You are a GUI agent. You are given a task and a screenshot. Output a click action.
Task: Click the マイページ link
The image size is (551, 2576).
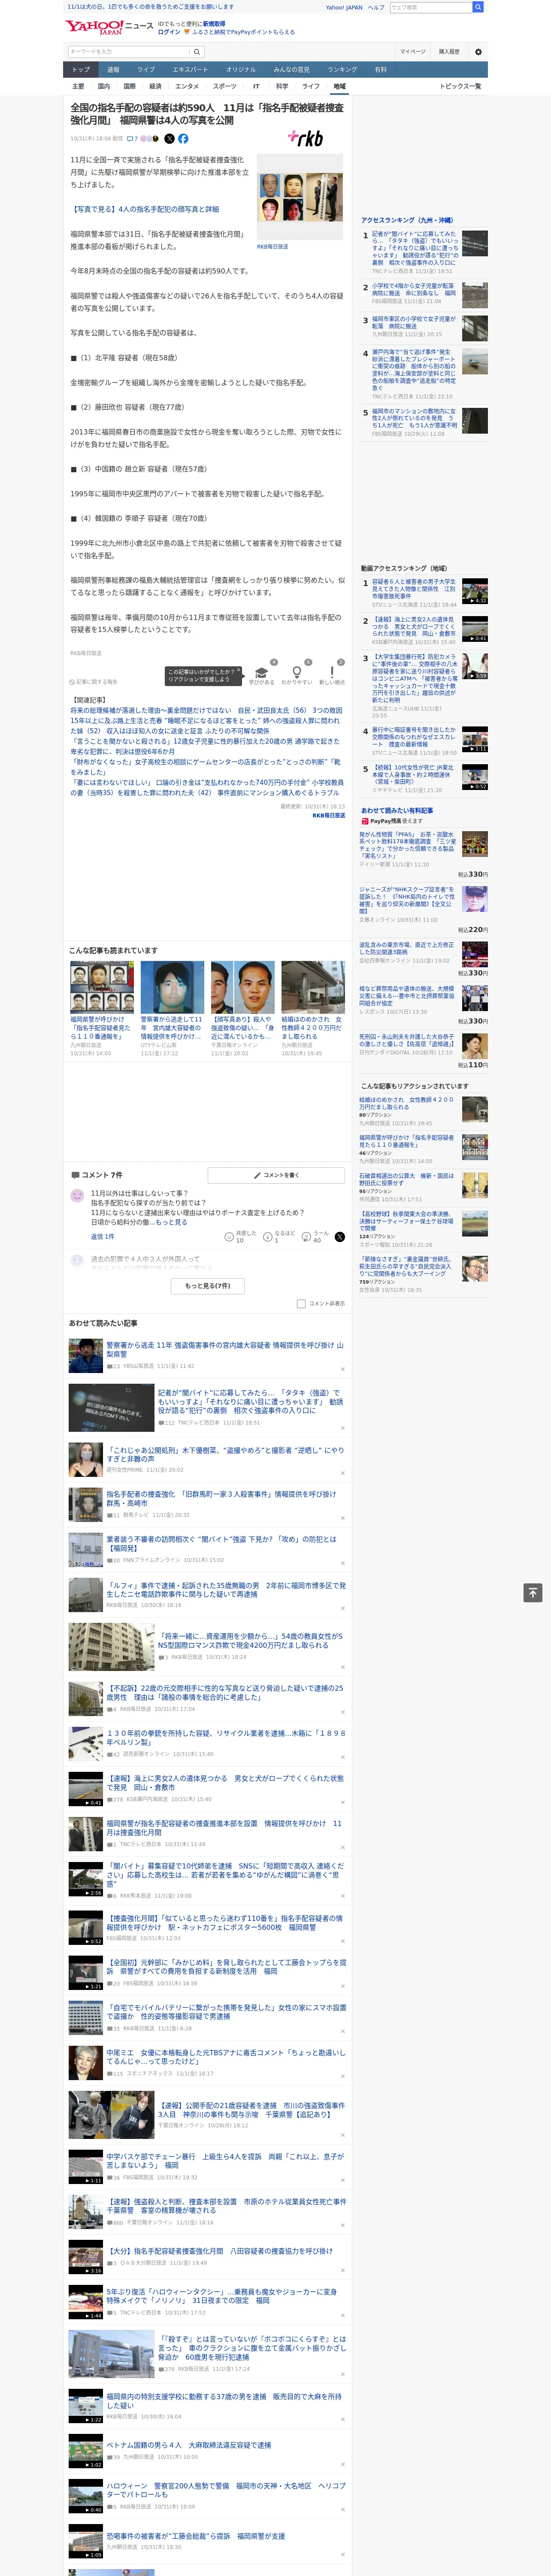[413, 52]
